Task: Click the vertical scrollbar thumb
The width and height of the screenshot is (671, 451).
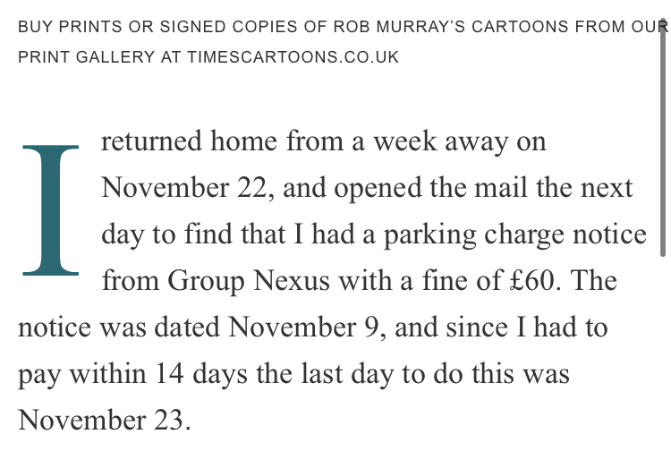Action: coord(663,138)
